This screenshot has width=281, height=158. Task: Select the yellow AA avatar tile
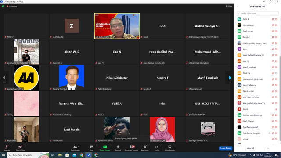[26, 78]
